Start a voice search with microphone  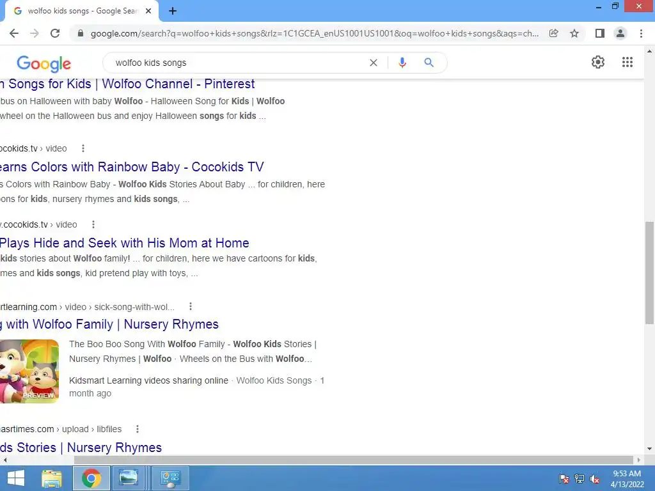[402, 63]
